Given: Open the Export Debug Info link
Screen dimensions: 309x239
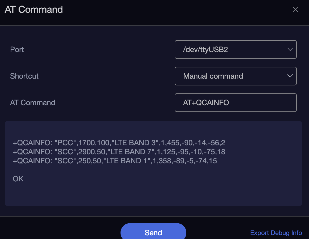Looking at the screenshot, I should [276, 233].
